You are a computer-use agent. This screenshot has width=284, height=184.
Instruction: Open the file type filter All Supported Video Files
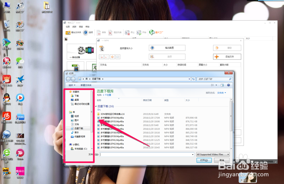pos(213,154)
